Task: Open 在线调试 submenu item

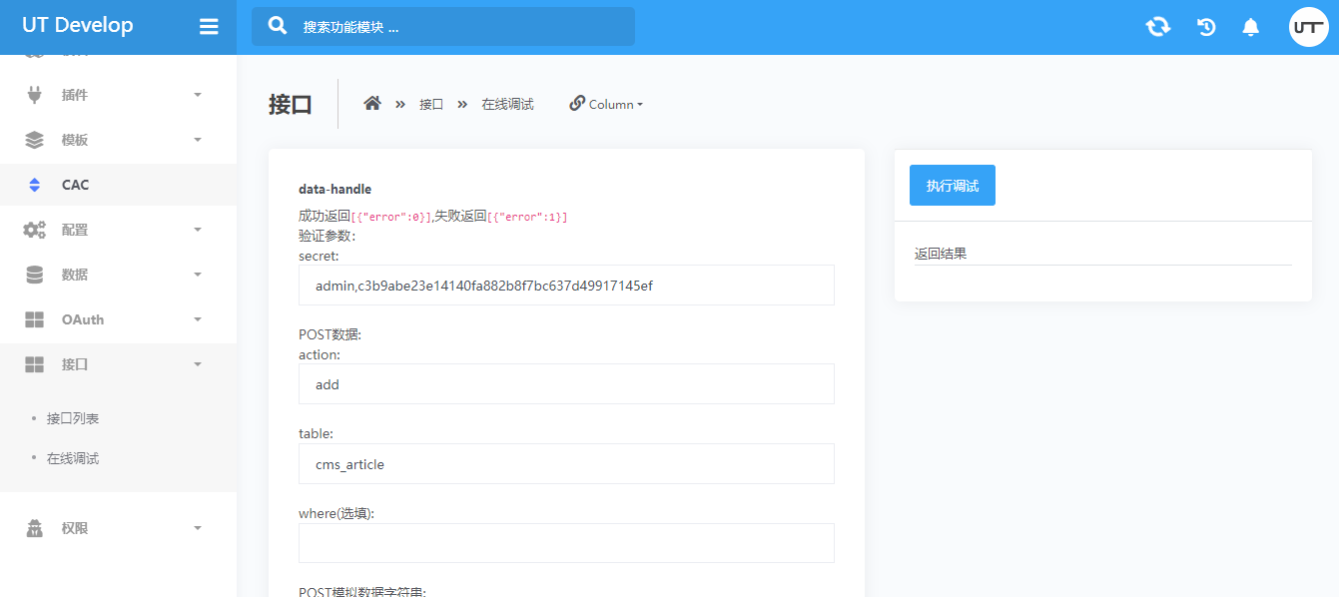Action: (73, 458)
